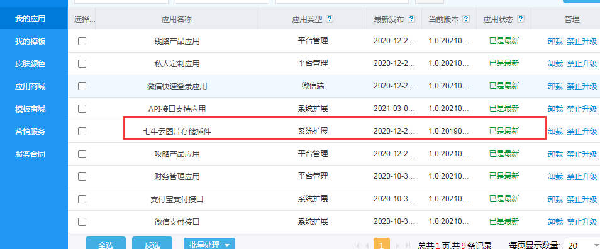Open 应用商城 in sidebar
Viewport: 600px width, 249px height.
point(30,87)
